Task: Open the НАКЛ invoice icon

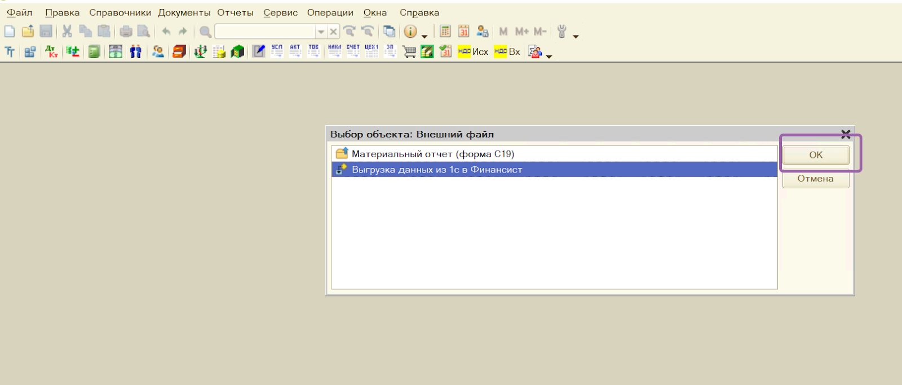Action: [334, 51]
